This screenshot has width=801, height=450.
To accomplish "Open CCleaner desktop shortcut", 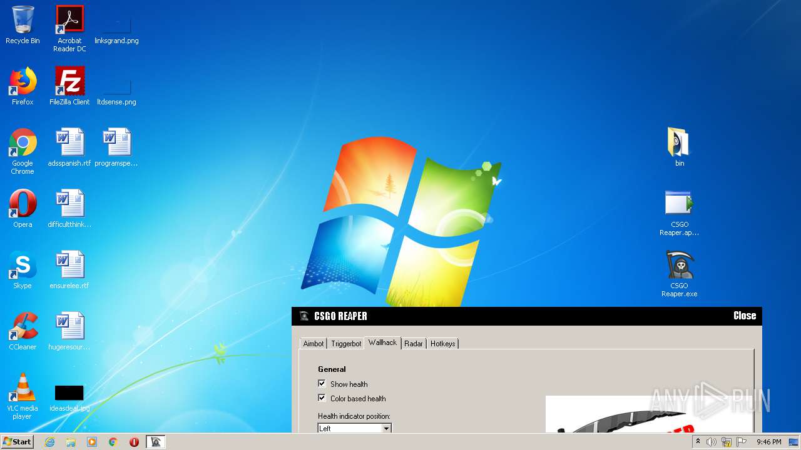I will pyautogui.click(x=23, y=331).
